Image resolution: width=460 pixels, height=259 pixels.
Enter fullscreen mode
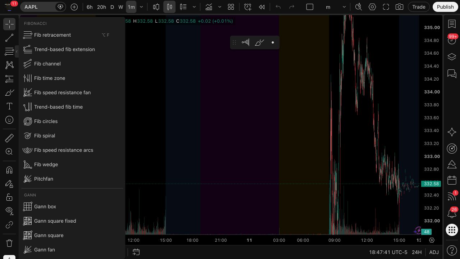coord(386,7)
